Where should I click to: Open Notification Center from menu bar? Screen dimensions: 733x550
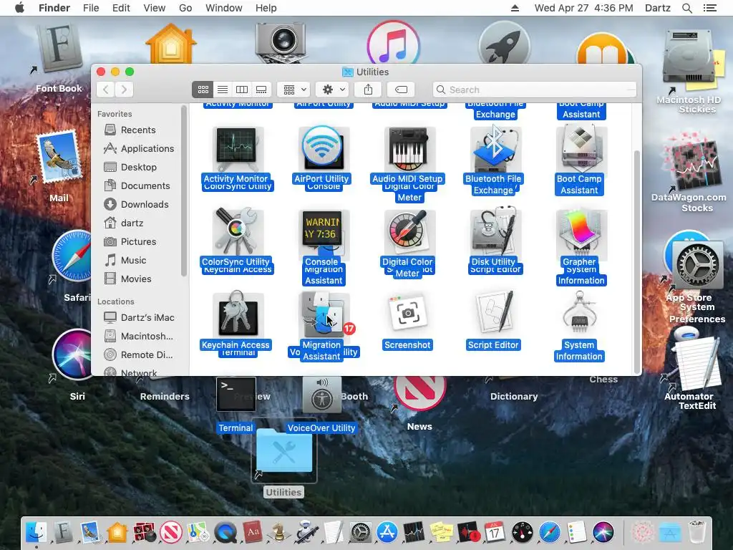(709, 8)
